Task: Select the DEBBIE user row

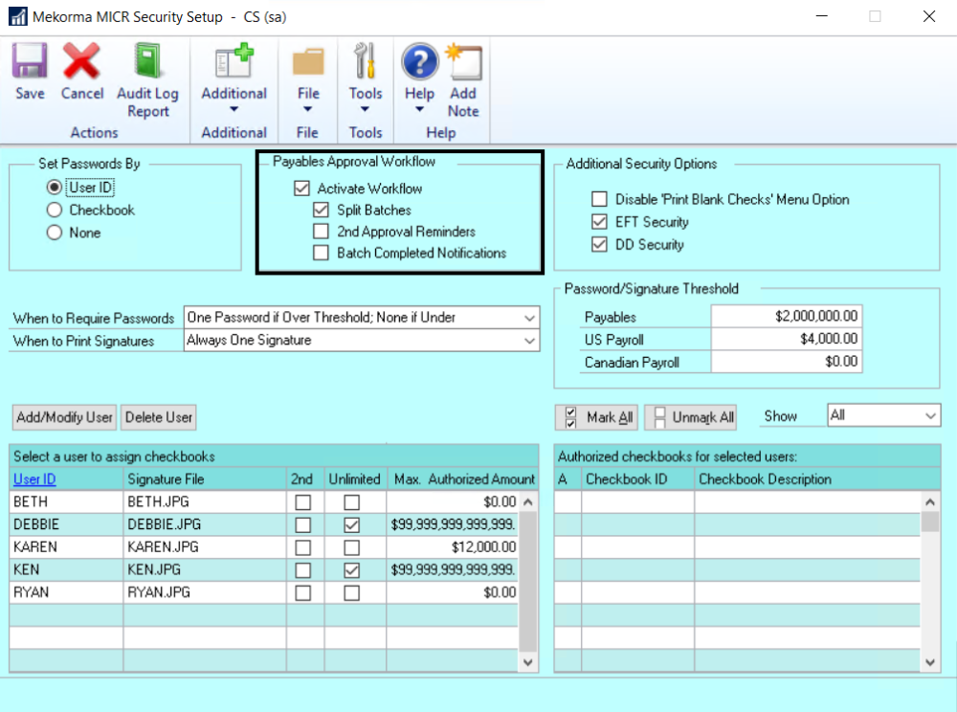Action: point(264,524)
